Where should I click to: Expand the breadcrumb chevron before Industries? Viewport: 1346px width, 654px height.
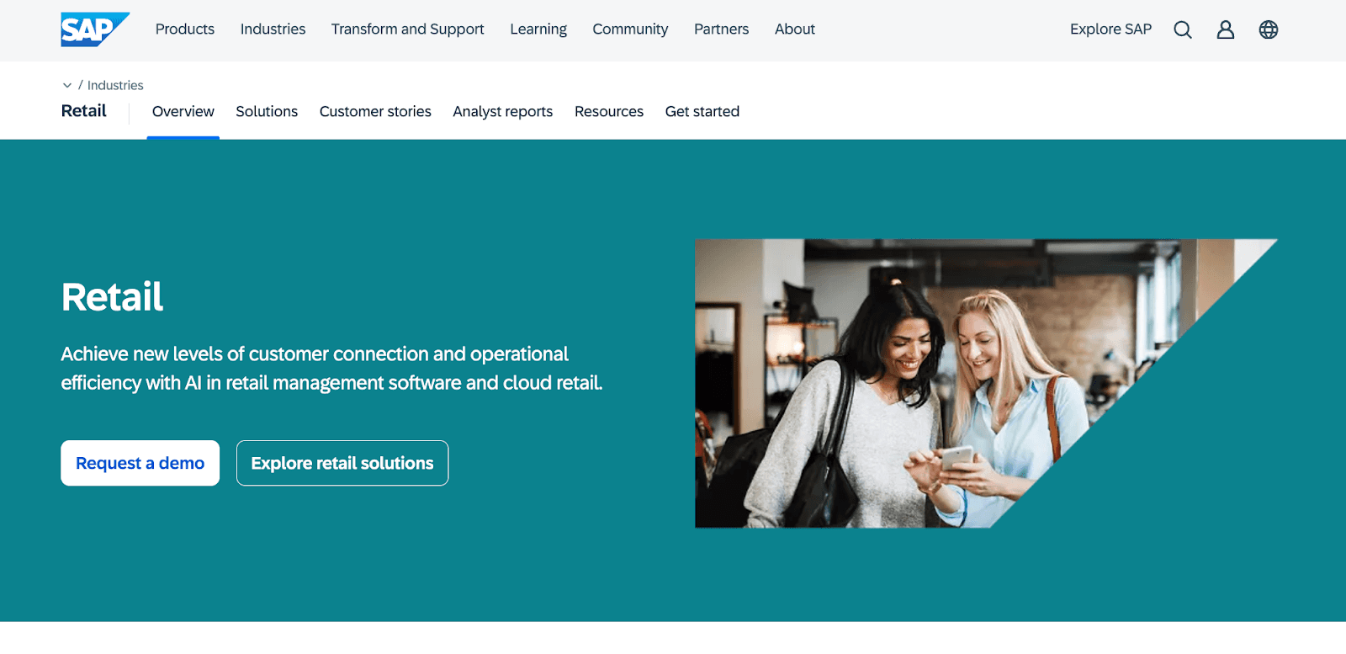tap(67, 85)
